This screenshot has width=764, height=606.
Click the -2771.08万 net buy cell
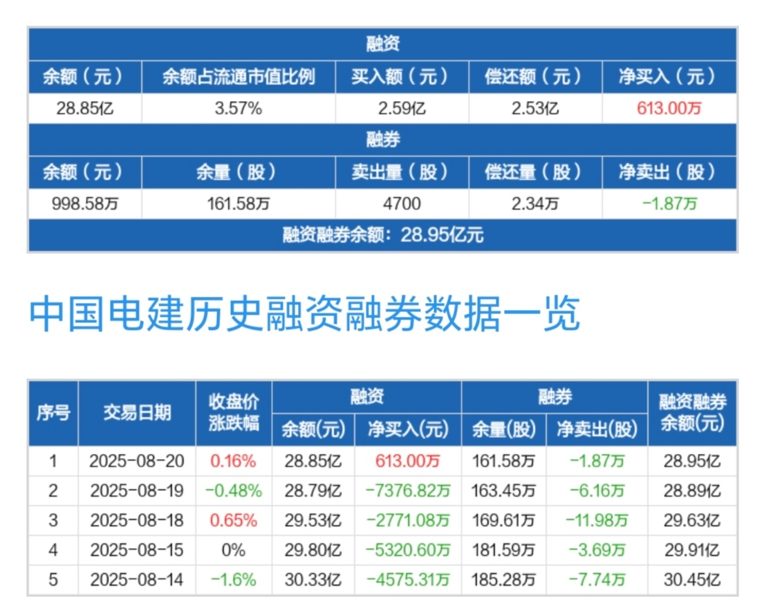[x=408, y=521]
